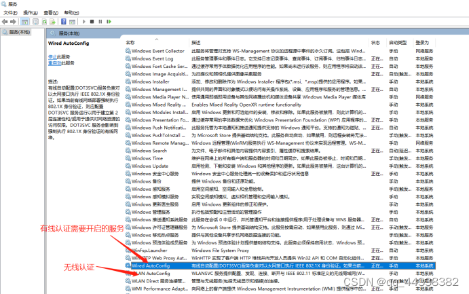
Task: Click the Restart service icon
Action: (x=109, y=22)
